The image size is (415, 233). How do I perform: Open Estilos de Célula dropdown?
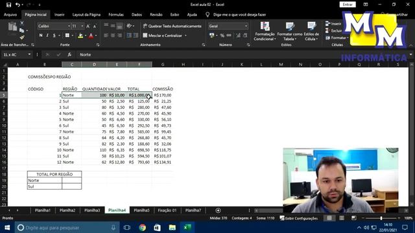tap(311, 32)
